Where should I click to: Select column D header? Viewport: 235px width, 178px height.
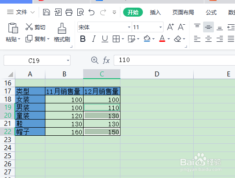coord(157,74)
